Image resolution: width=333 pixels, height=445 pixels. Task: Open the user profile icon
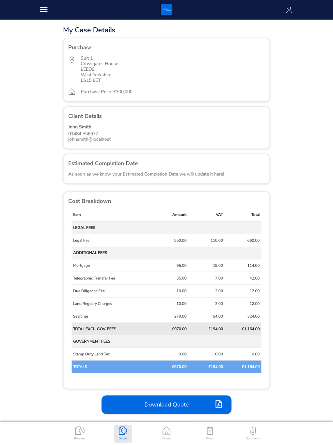(x=289, y=10)
